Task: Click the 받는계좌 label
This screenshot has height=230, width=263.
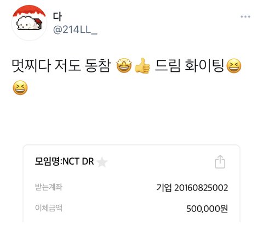Action: 49,187
